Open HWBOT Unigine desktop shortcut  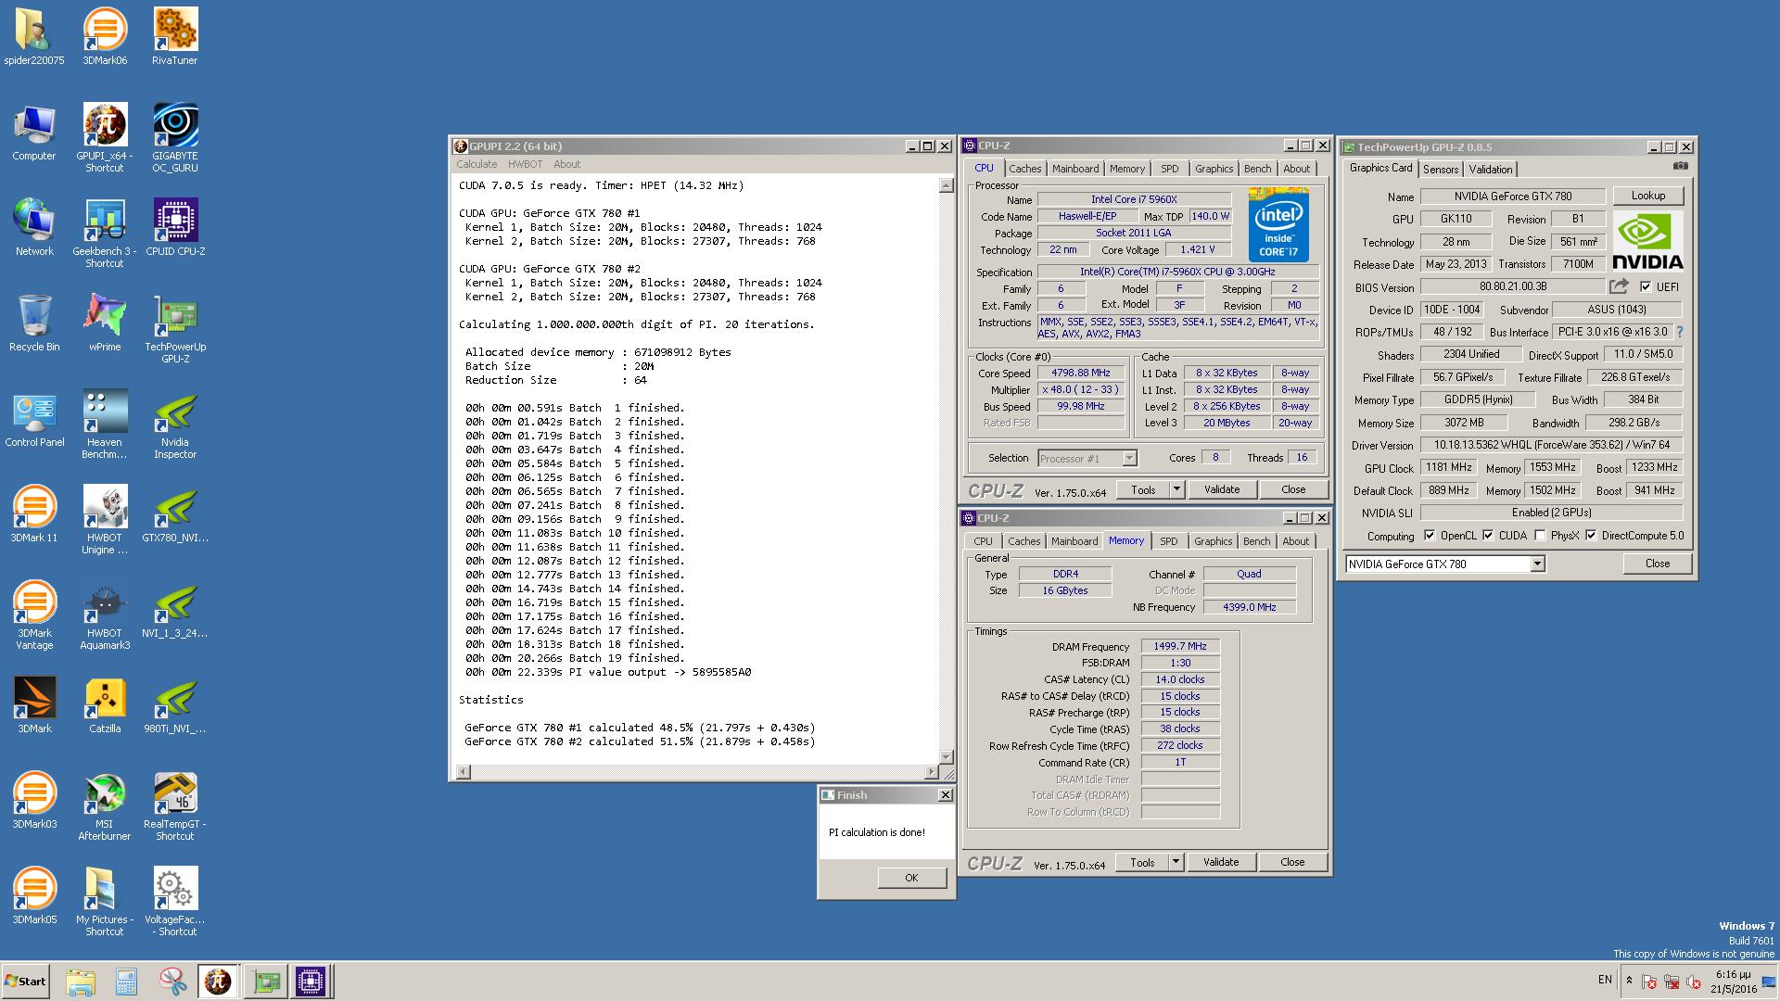pos(105,520)
